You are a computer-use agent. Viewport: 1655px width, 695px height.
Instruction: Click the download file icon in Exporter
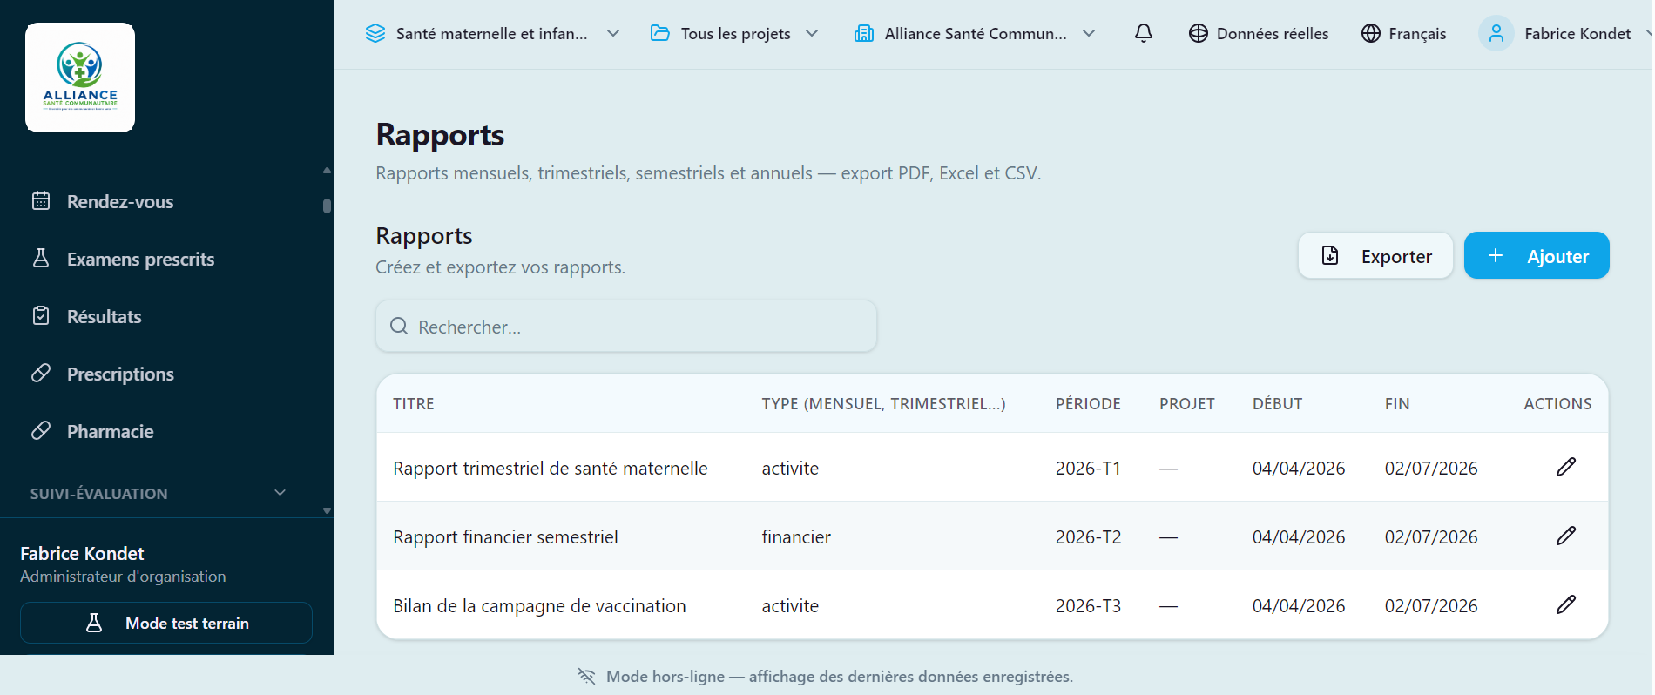click(x=1330, y=255)
